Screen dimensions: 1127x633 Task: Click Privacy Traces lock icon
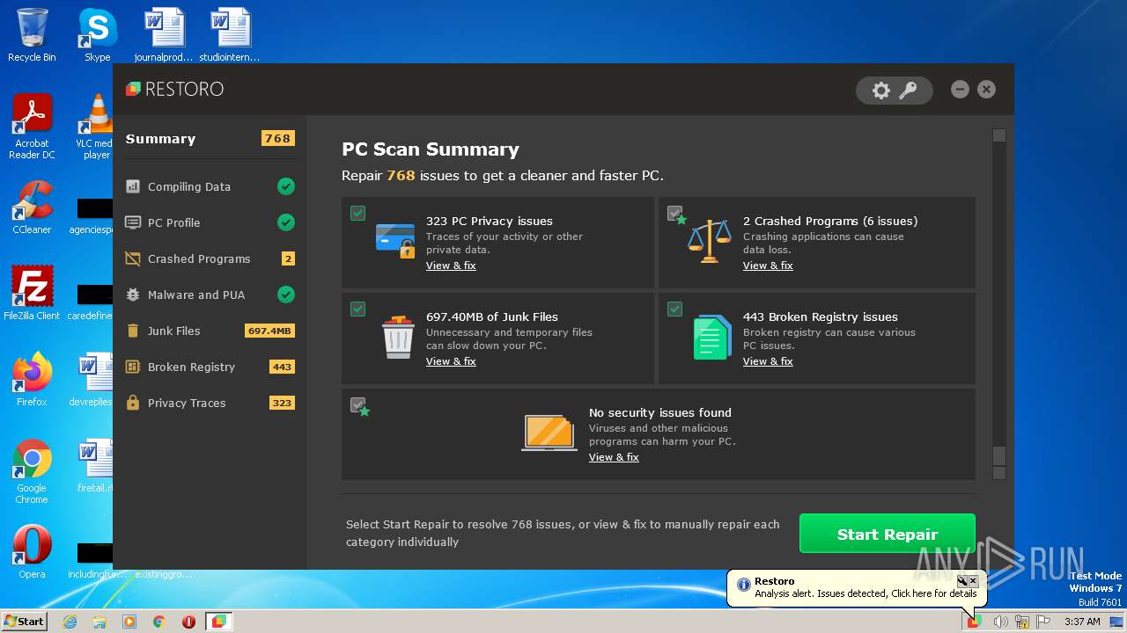pyautogui.click(x=133, y=403)
